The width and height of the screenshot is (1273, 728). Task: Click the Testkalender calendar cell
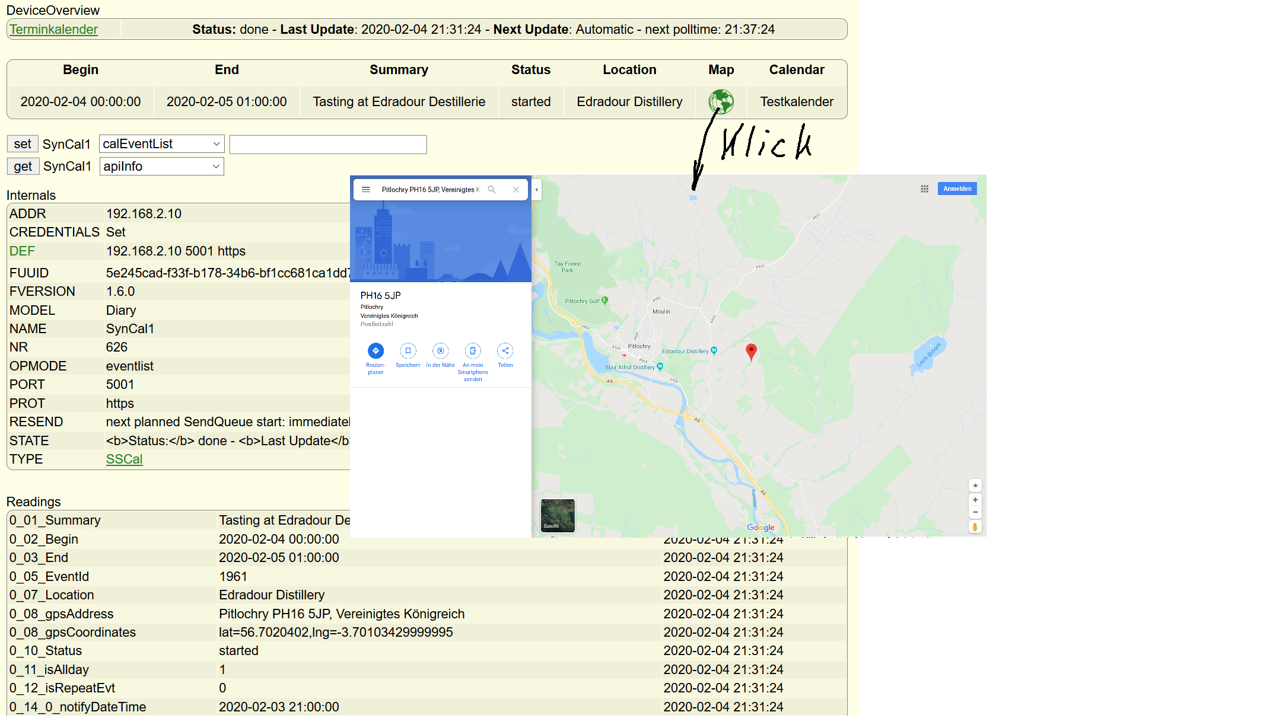[x=797, y=102]
